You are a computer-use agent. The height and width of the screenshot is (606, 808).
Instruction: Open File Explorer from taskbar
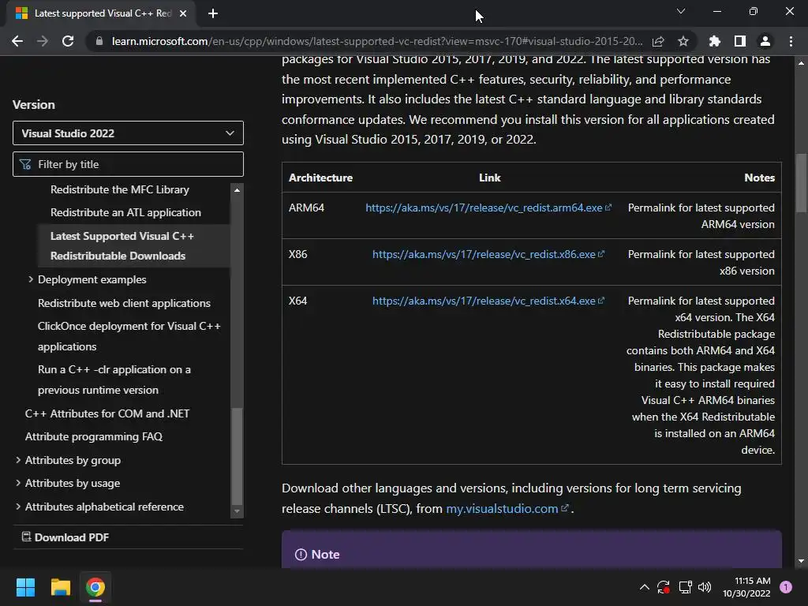tap(60, 587)
